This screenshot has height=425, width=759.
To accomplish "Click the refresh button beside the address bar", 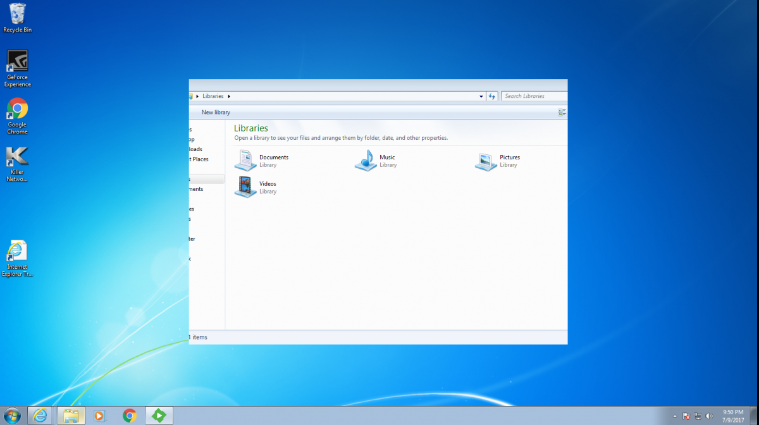I will [492, 96].
